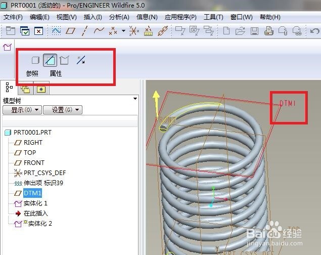The image size is (321, 255).
Task: Open the 设置(G) dropdown button
Action: pyautogui.click(x=63, y=110)
